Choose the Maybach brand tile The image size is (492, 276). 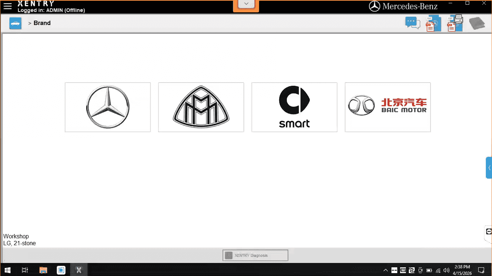click(x=201, y=107)
